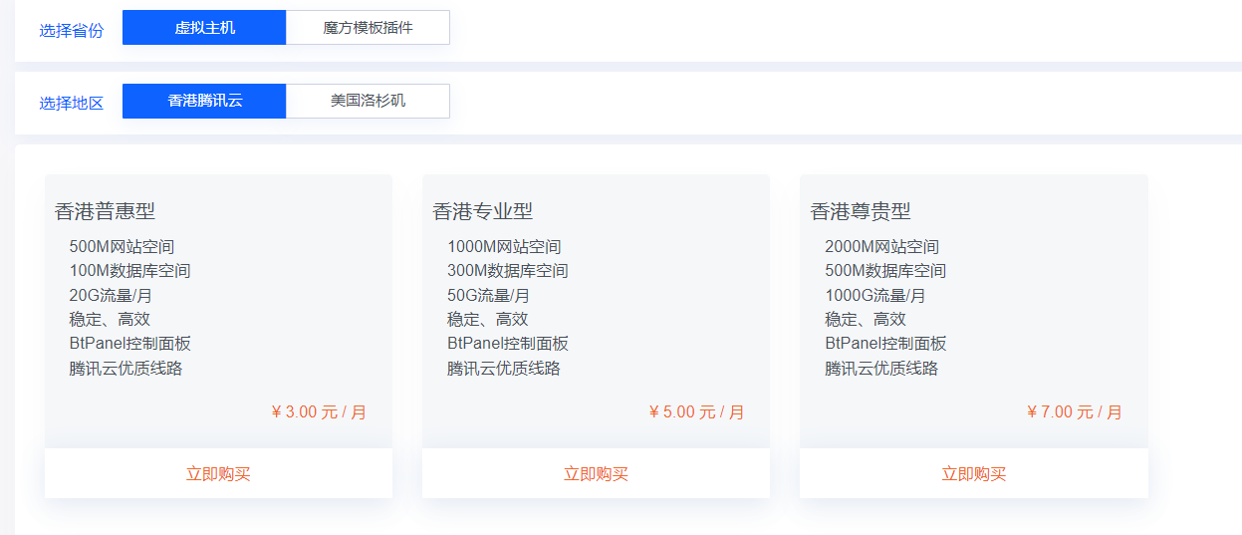Click BtPanel控制面板 in the 香港专业型 card
Screen dimensions: 1242x535
tap(508, 344)
